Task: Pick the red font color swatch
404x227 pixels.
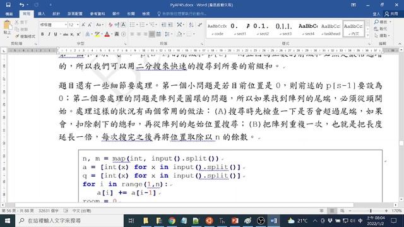Action: (x=107, y=34)
